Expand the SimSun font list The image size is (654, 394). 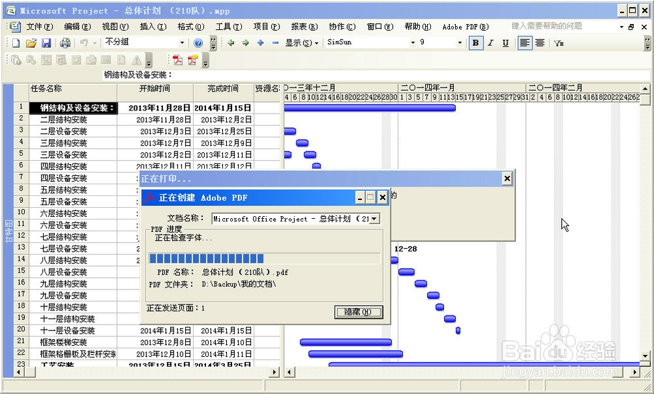click(412, 43)
